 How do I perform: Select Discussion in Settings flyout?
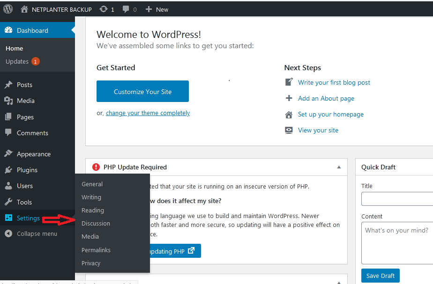pyautogui.click(x=96, y=223)
